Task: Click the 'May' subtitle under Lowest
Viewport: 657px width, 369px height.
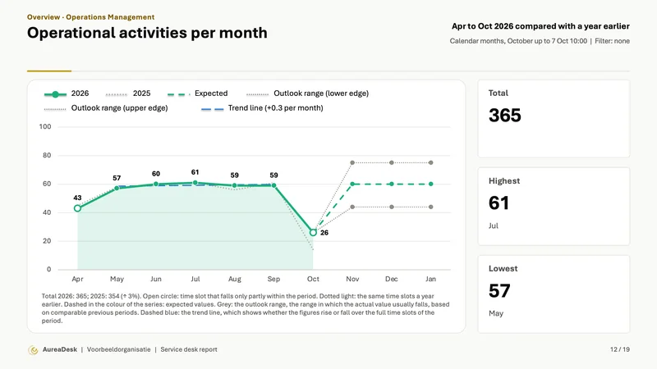Action: coord(496,314)
